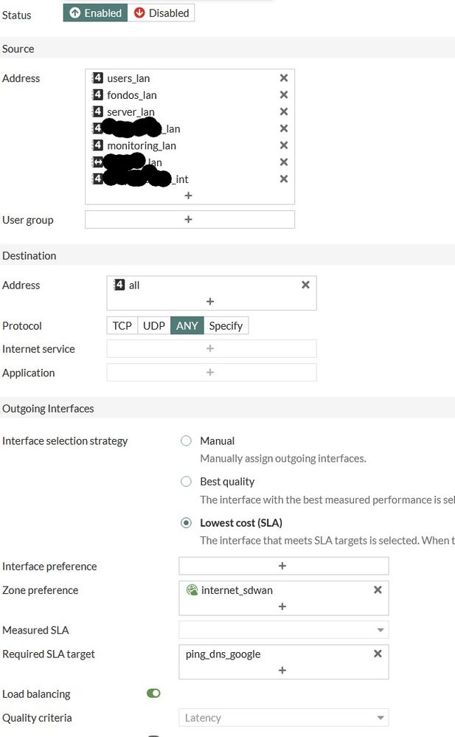
Task: Switch protocol to Specify
Action: pyautogui.click(x=226, y=325)
